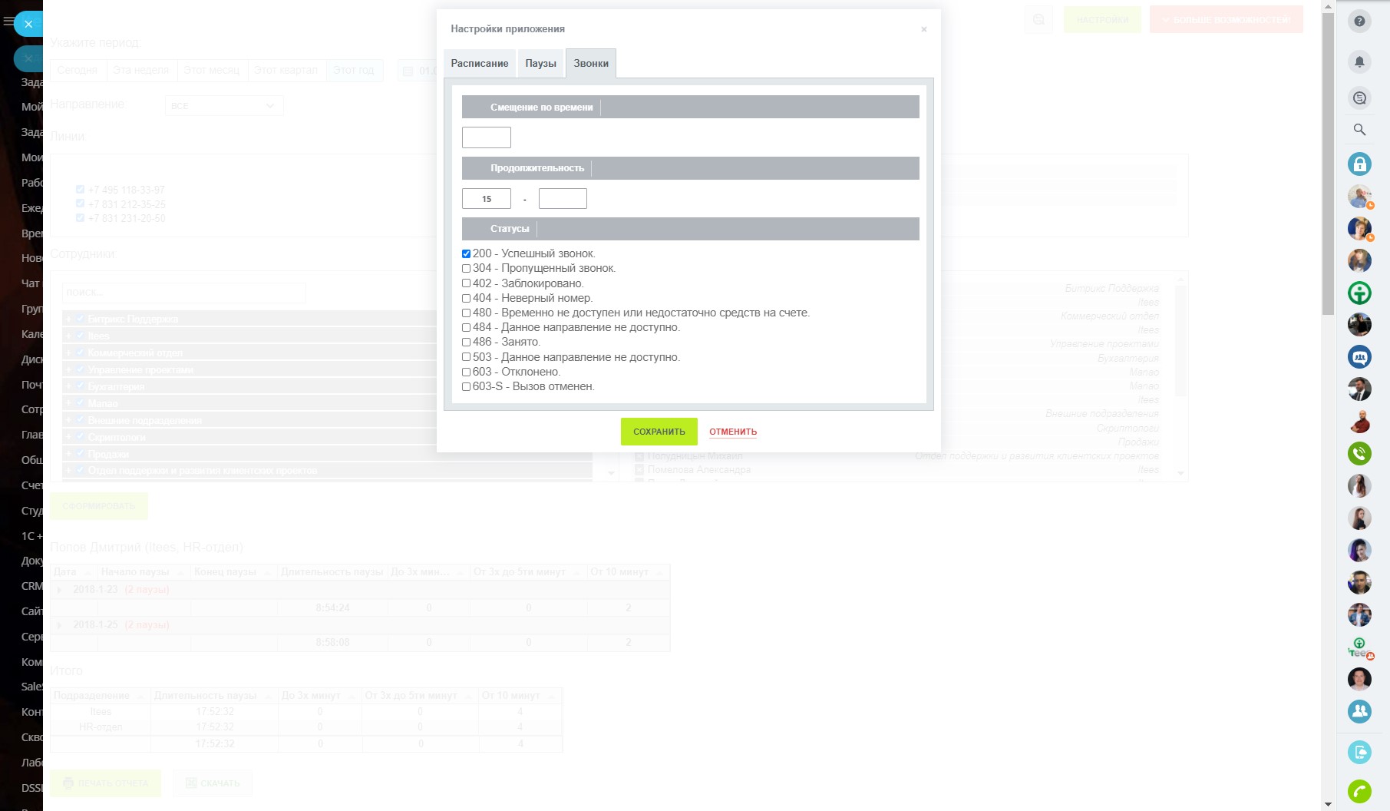Open chat with purple-haired woman avatar
The height and width of the screenshot is (811, 1390).
(1359, 550)
